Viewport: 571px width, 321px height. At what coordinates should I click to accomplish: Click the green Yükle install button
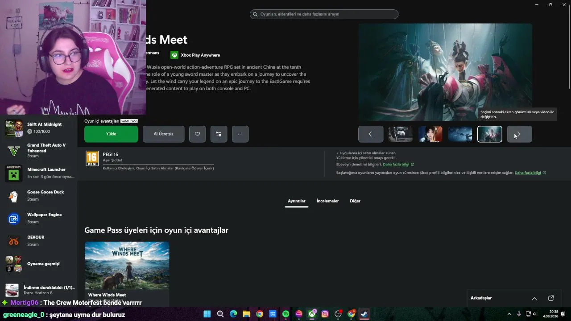click(x=111, y=134)
